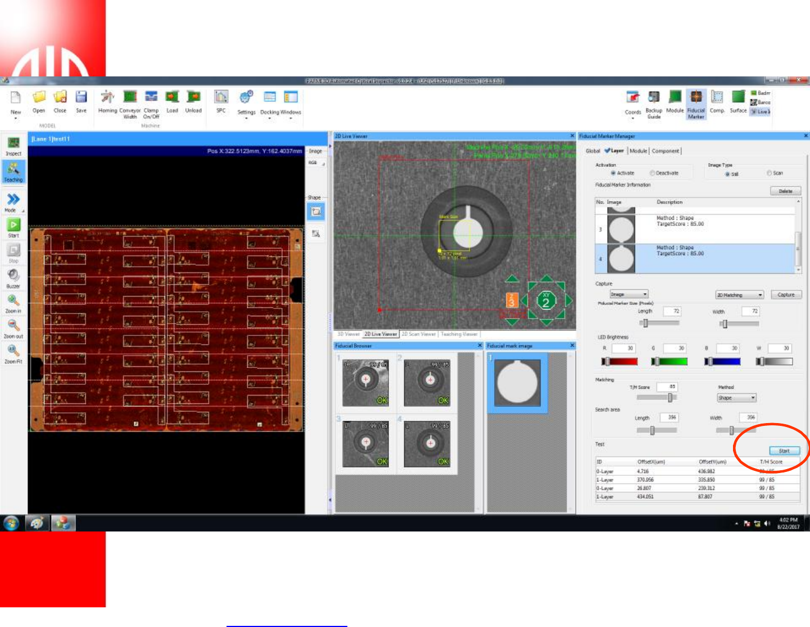Select the Component tab in Fiducial Marker Manager
Screen dimensions: 810x627
(x=666, y=151)
